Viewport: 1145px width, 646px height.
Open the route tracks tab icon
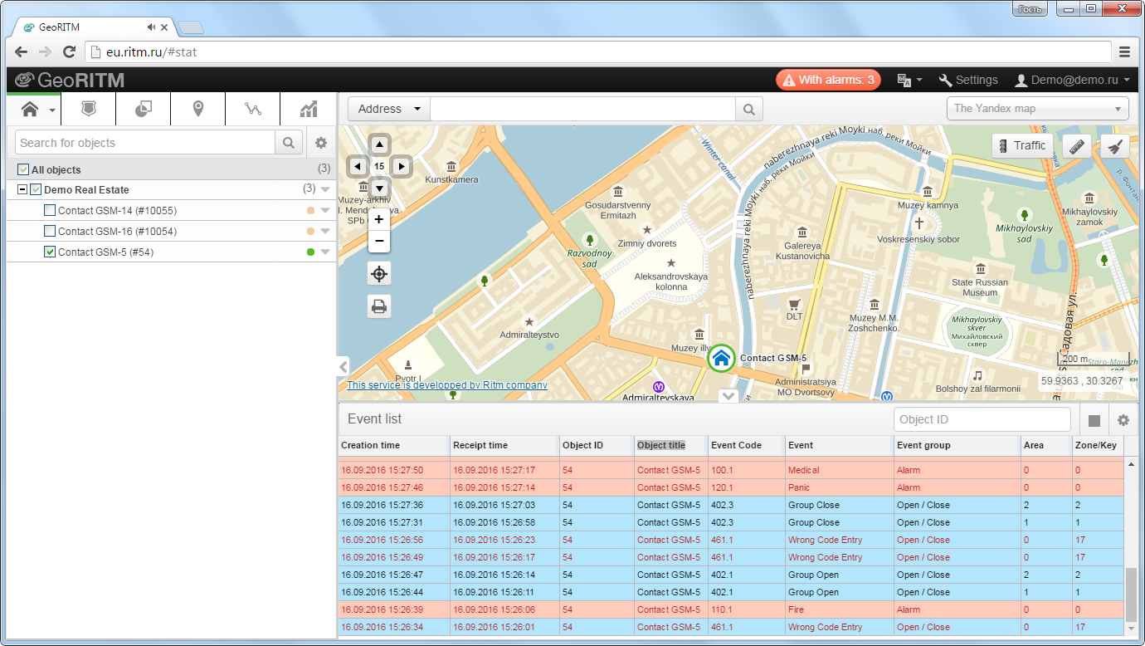click(x=253, y=109)
